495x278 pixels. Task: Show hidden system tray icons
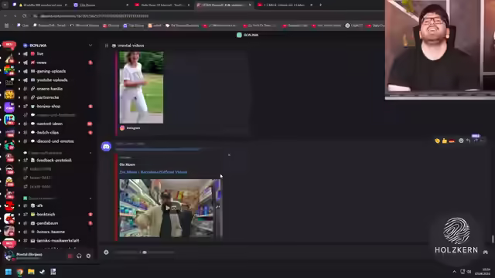pos(454,272)
